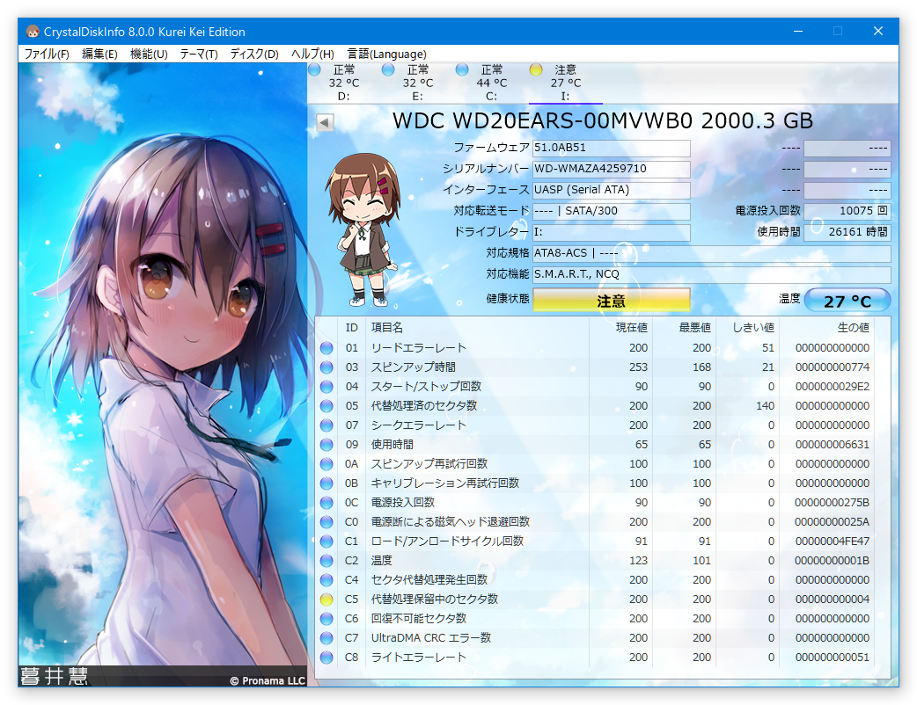
Task: Click yellow caution orb for attribute C5
Action: [326, 600]
